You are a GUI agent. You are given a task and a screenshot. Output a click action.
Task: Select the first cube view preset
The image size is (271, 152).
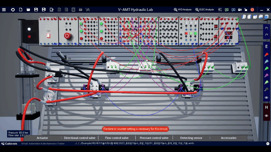244,17
